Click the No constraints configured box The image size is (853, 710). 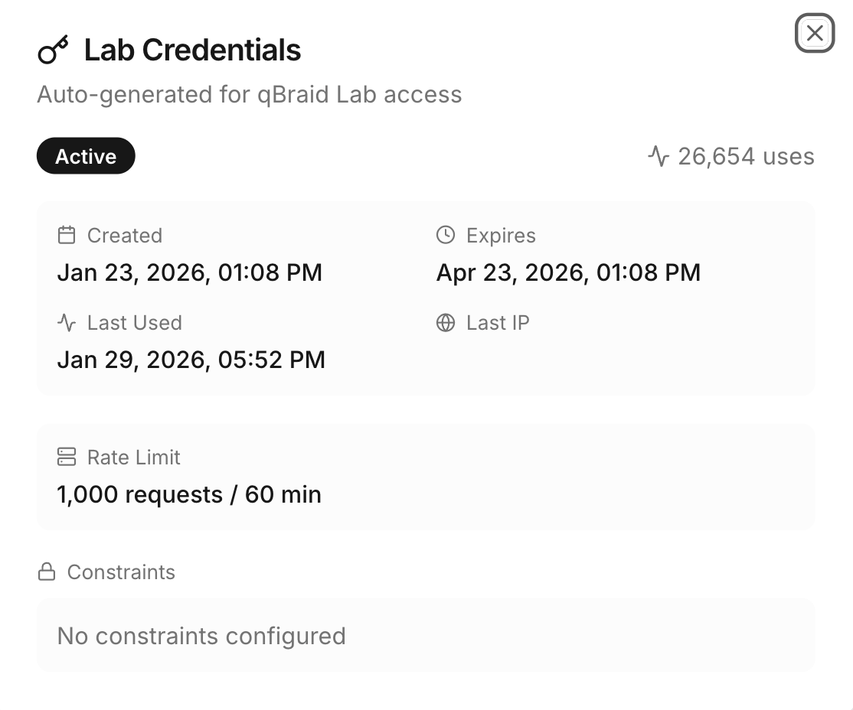[x=425, y=636]
